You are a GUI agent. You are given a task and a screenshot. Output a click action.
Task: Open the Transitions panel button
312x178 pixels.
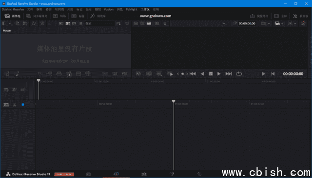click(x=59, y=16)
